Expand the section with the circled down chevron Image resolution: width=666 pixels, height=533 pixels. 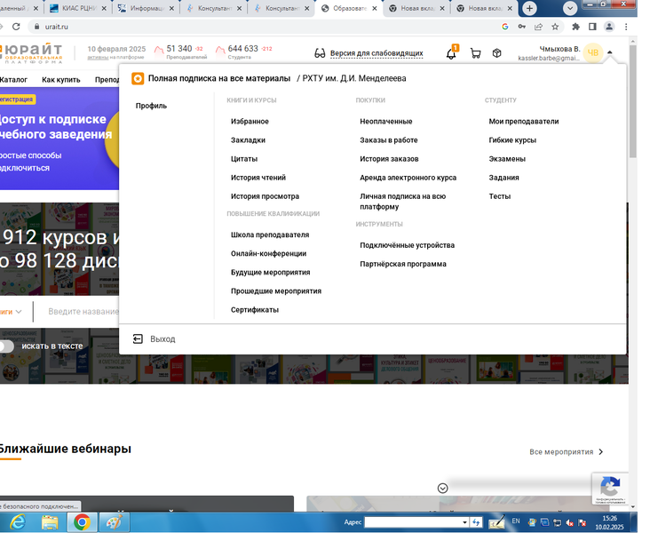click(442, 488)
